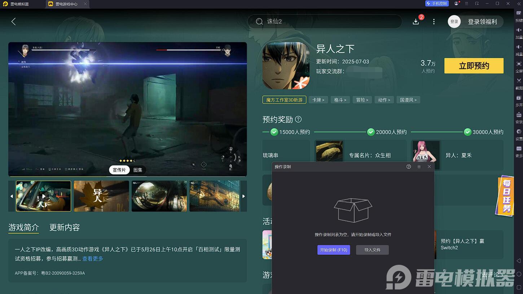Click 开始录制 (F10) button
The width and height of the screenshot is (523, 294).
334,250
